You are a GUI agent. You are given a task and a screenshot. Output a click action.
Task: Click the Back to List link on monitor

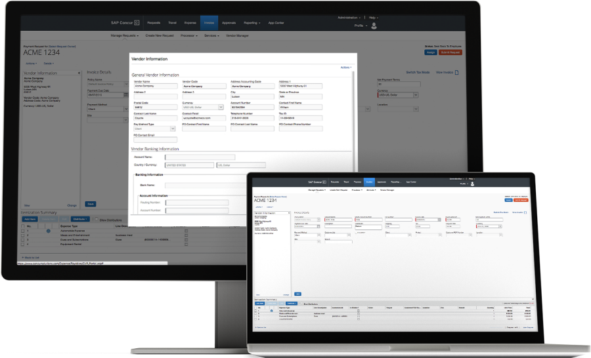(30, 258)
